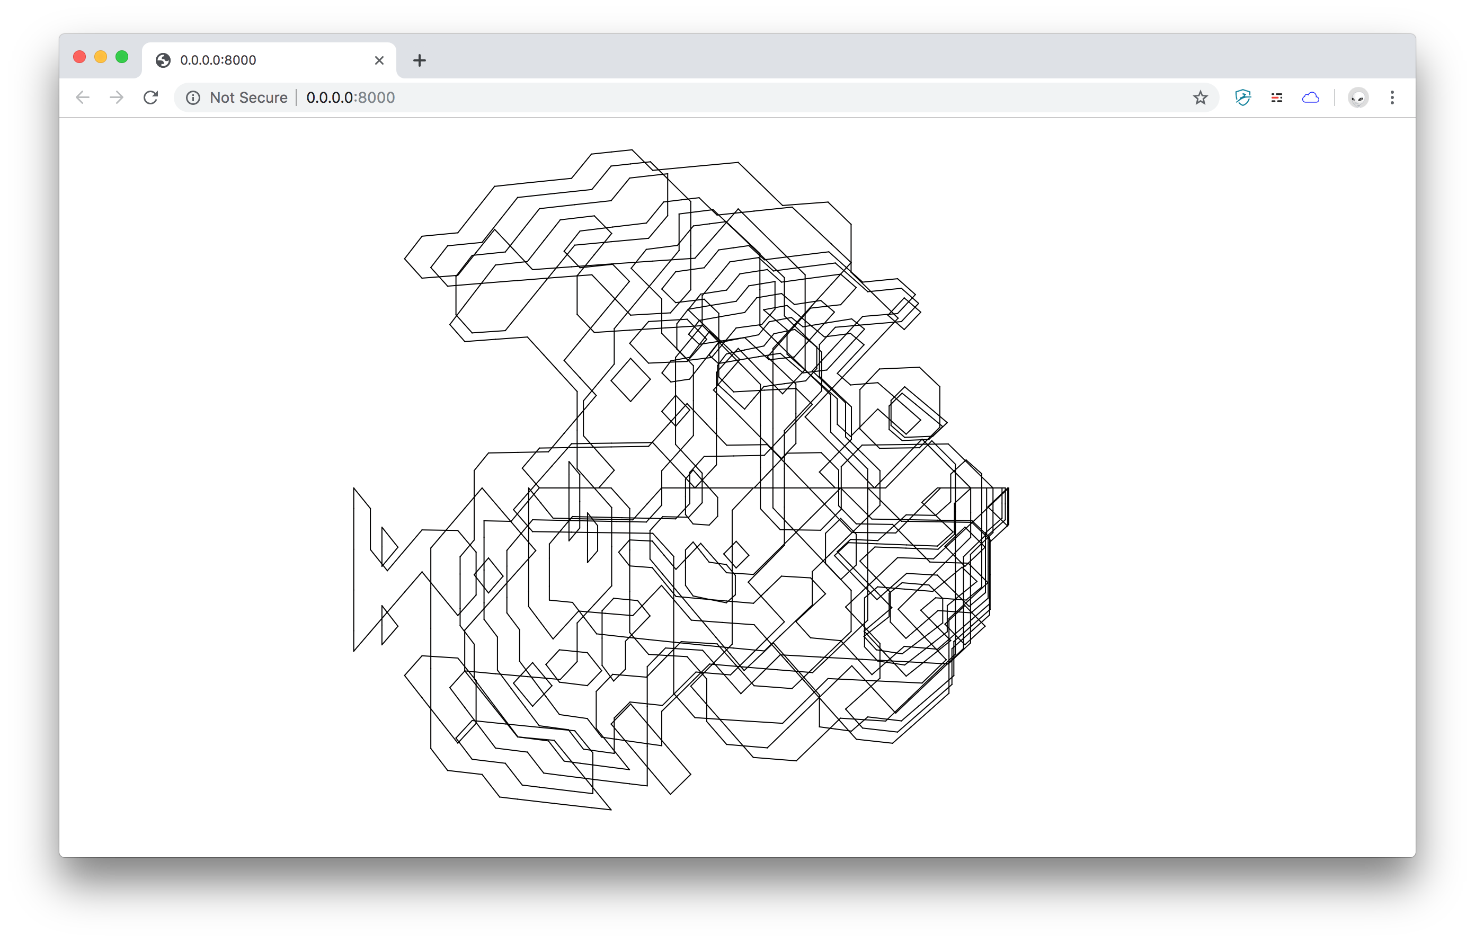1475x942 pixels.
Task: Go back using the back arrow
Action: 83,97
